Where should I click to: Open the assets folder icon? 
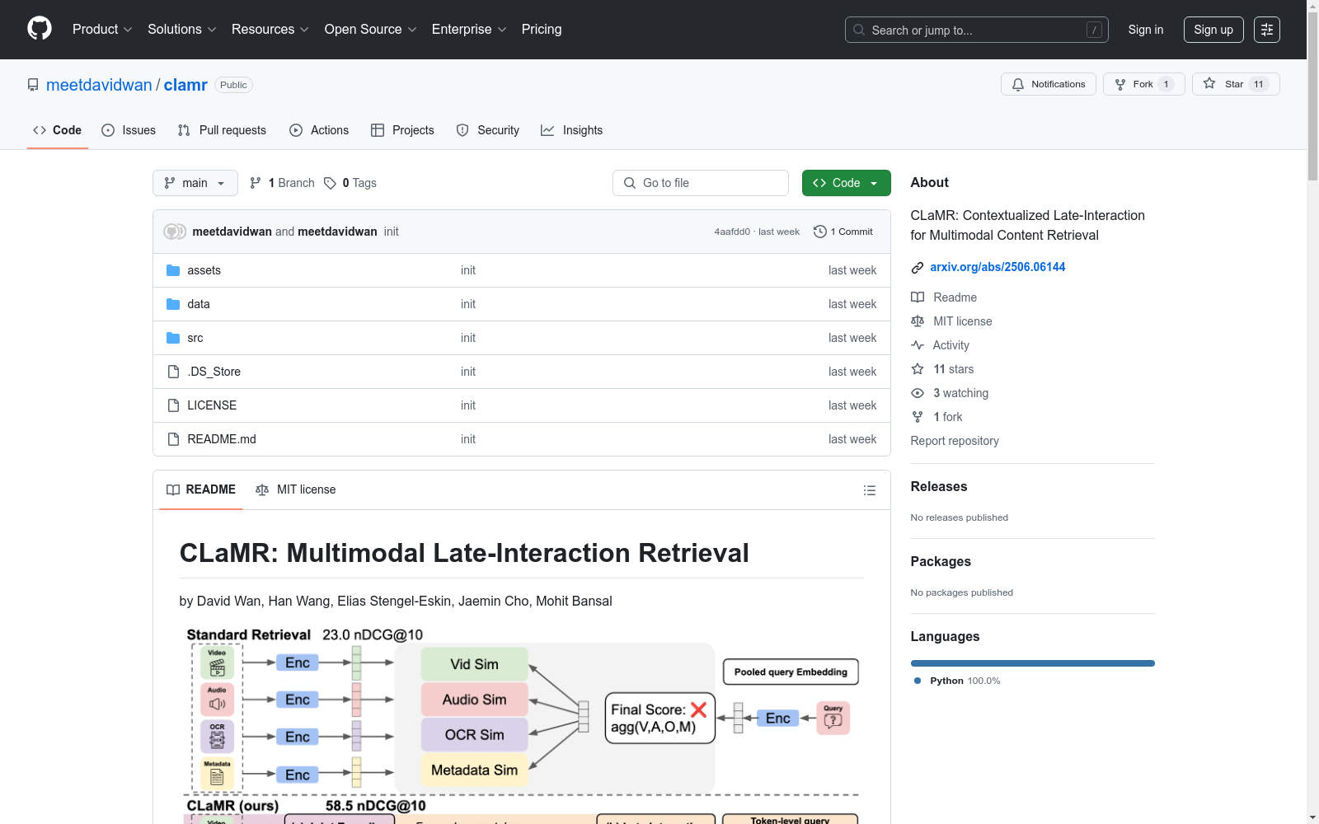click(173, 270)
